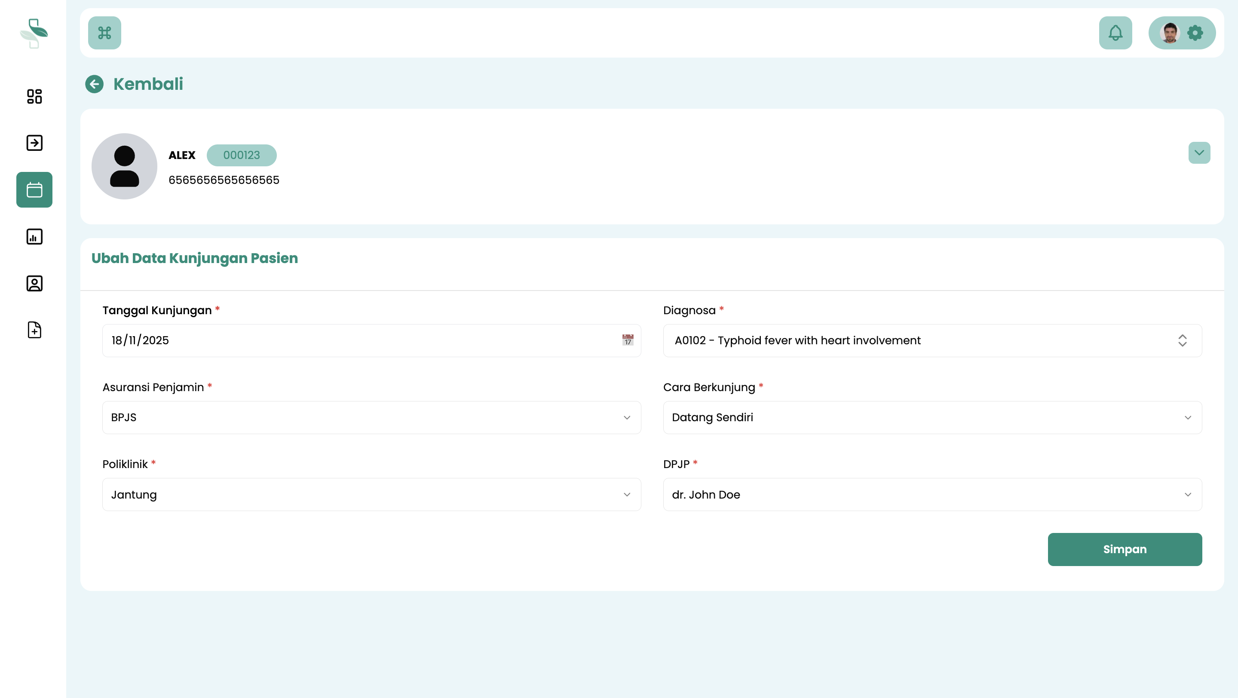
Task: Click the user avatar photo in header
Action: pos(1169,33)
